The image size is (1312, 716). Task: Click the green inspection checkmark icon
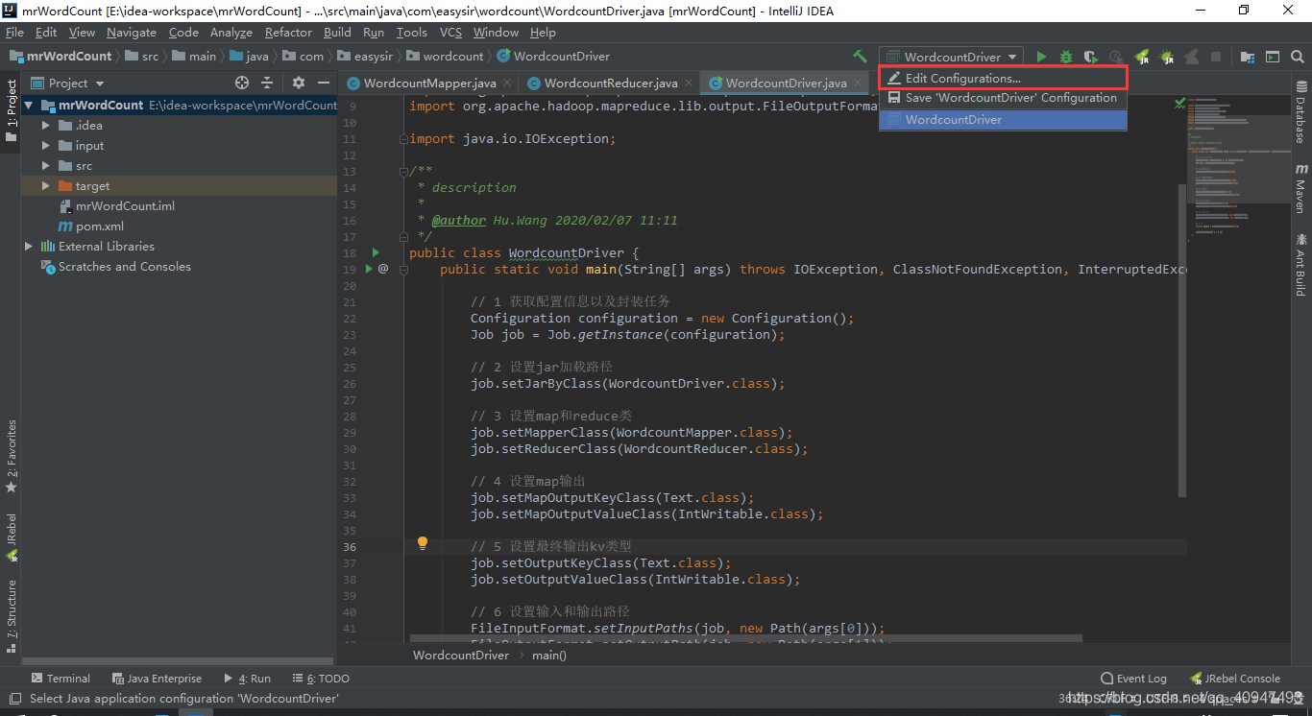pyautogui.click(x=1180, y=103)
